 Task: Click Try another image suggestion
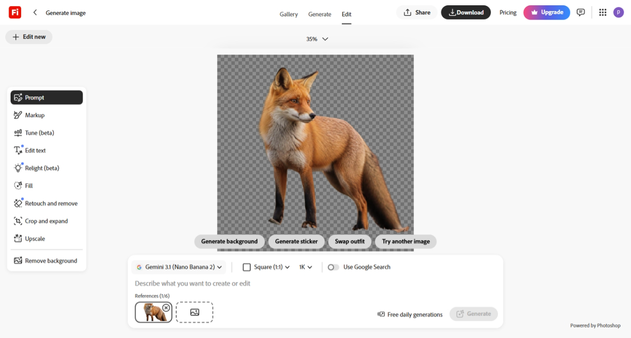[x=406, y=241]
